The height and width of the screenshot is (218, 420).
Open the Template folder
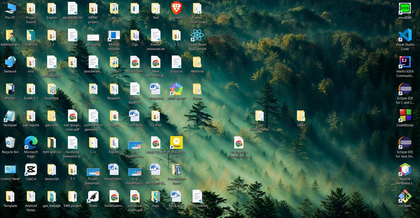(10, 199)
